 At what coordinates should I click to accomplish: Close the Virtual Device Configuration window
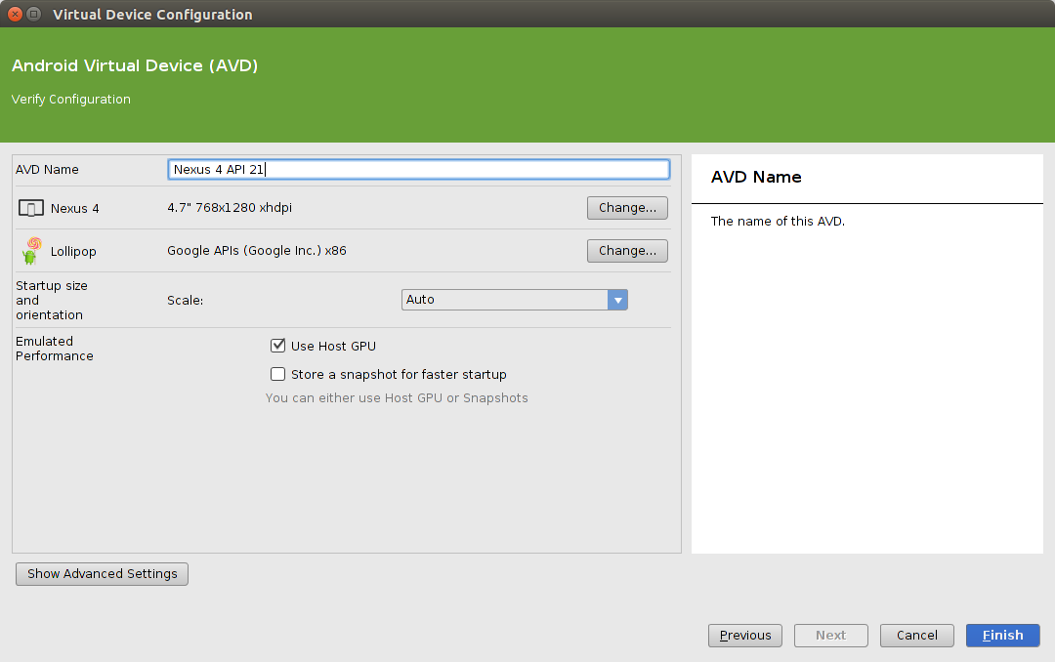(x=15, y=14)
